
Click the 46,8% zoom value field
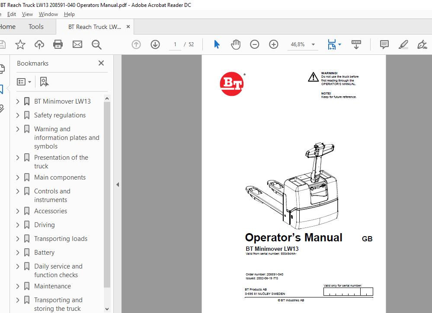(x=298, y=44)
